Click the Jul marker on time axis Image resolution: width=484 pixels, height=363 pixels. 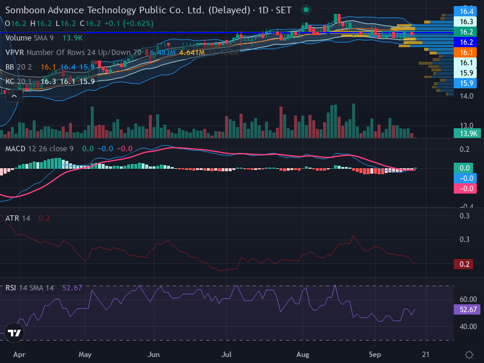pyautogui.click(x=226, y=355)
